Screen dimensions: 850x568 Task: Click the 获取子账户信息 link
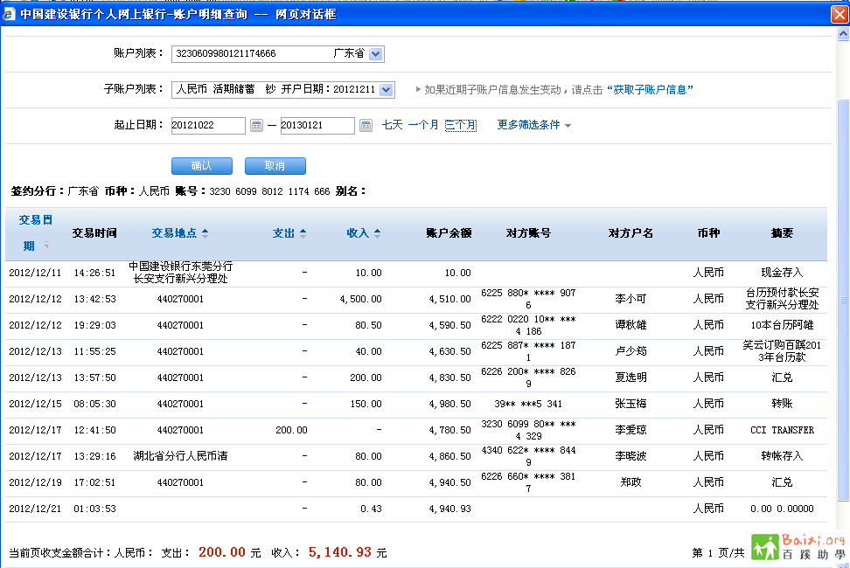click(650, 90)
